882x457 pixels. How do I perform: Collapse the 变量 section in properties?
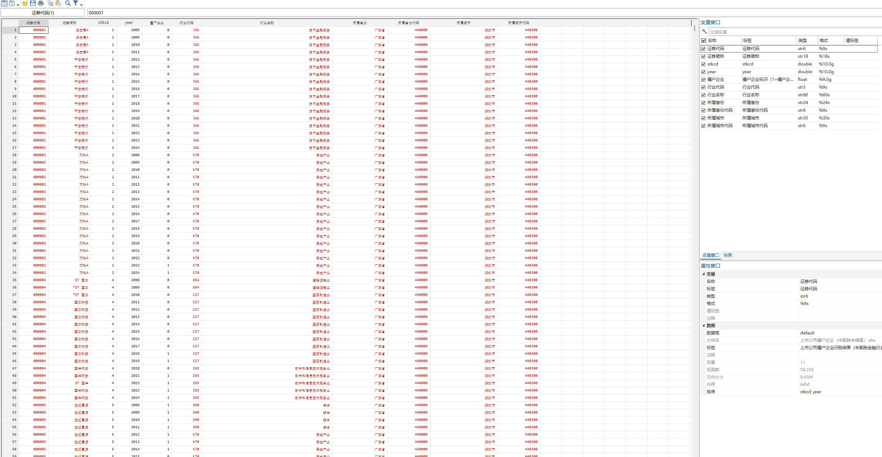coord(703,274)
